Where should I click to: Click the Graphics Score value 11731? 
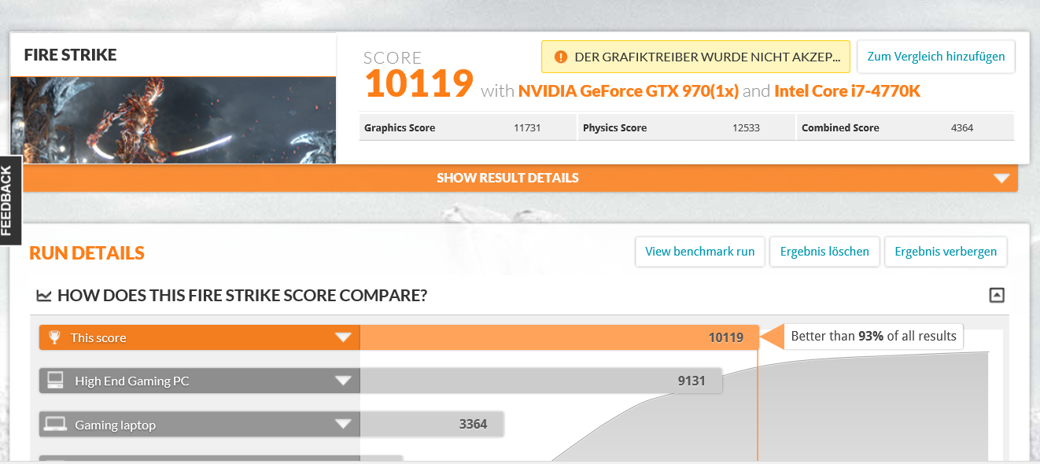(527, 127)
